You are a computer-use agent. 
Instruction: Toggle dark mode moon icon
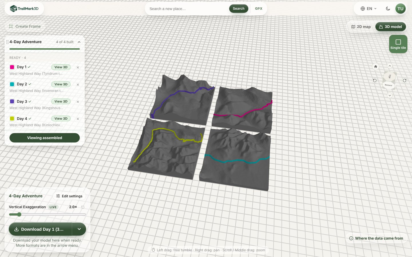tap(388, 9)
